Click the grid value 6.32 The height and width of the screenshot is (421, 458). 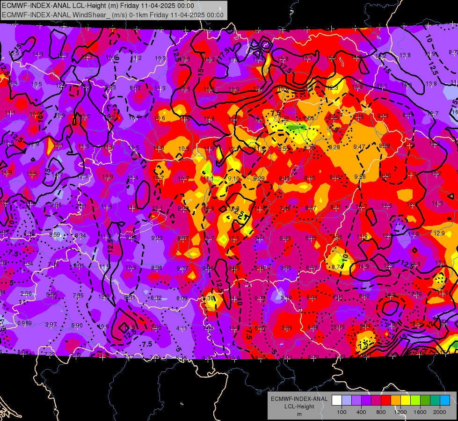[156, 298]
